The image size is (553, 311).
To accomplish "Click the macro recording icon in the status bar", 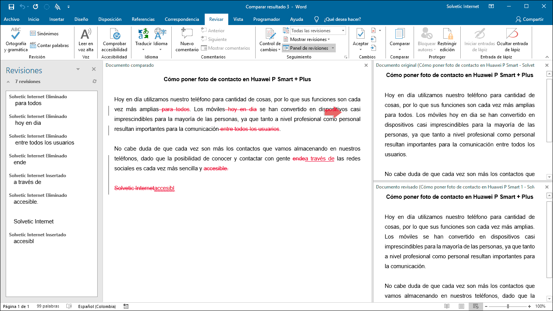I will pos(126,306).
